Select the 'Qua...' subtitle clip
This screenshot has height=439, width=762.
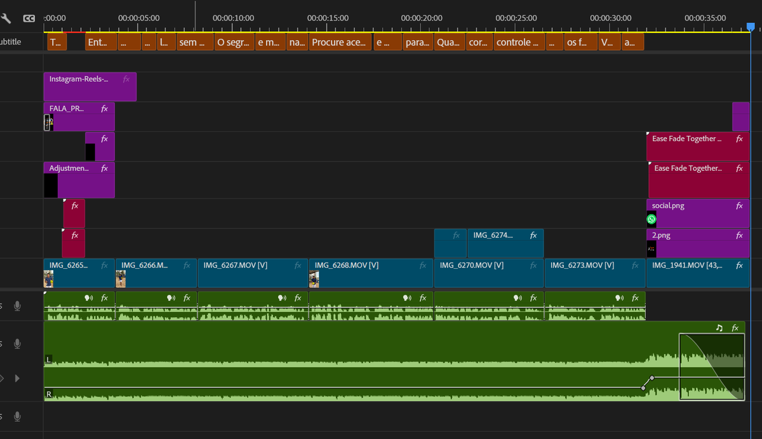[450, 42]
